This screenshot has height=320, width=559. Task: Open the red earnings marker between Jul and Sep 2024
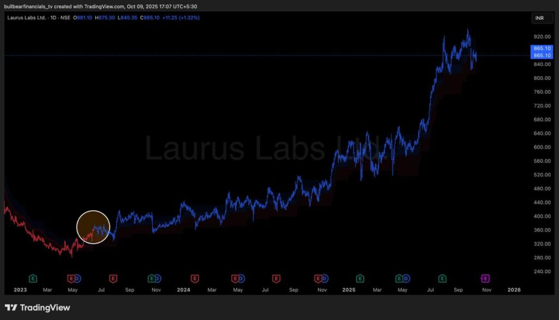click(276, 278)
